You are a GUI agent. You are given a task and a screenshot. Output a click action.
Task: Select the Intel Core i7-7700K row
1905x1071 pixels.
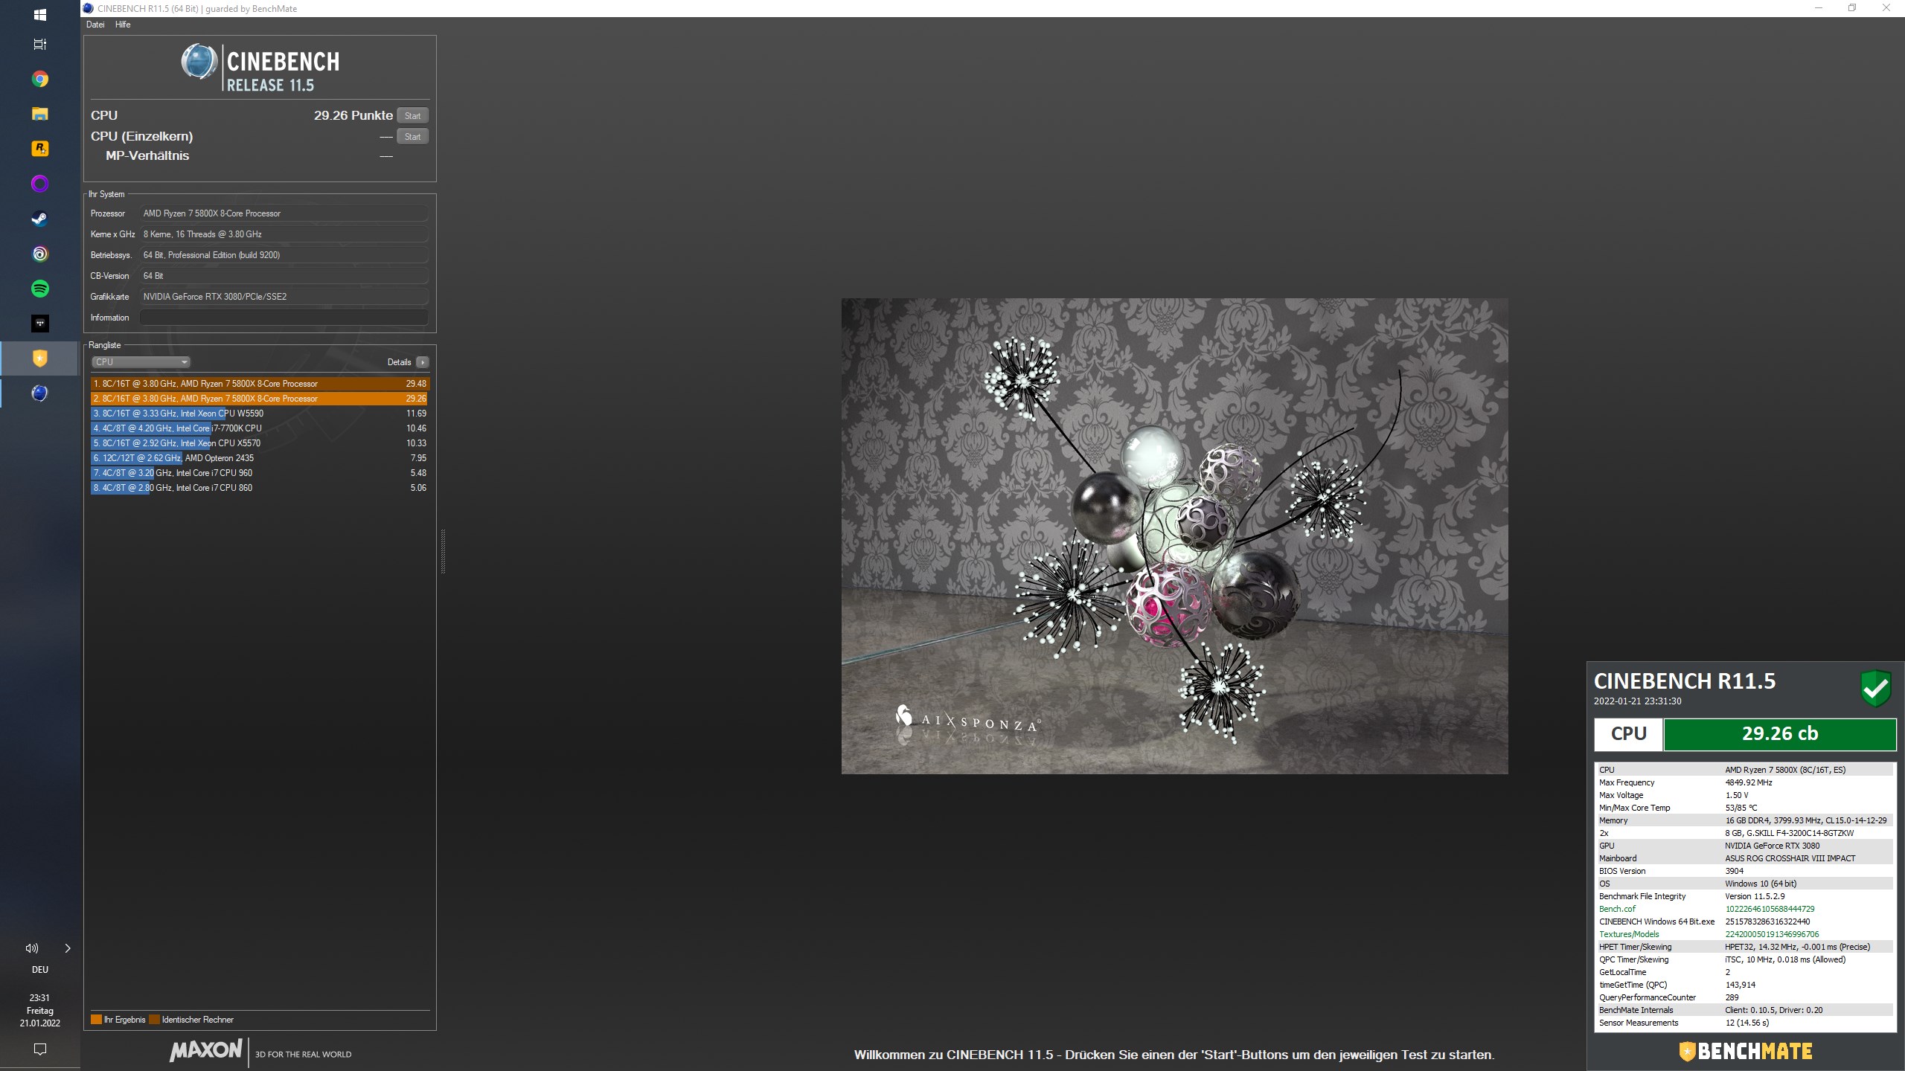click(260, 428)
